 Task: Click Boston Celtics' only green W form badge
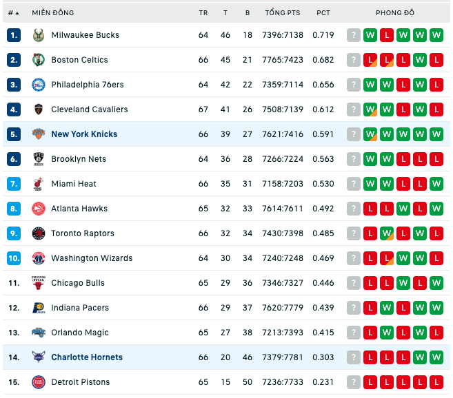(x=420, y=60)
